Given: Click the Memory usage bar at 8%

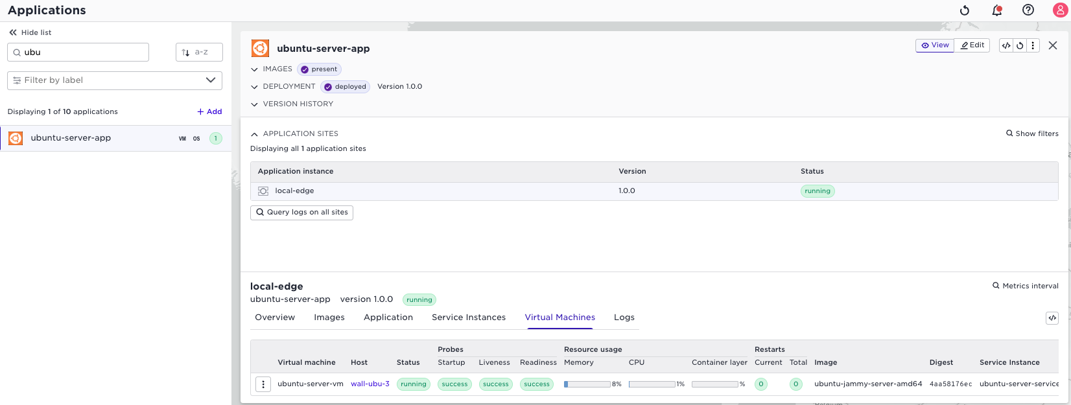Looking at the screenshot, I should (587, 384).
